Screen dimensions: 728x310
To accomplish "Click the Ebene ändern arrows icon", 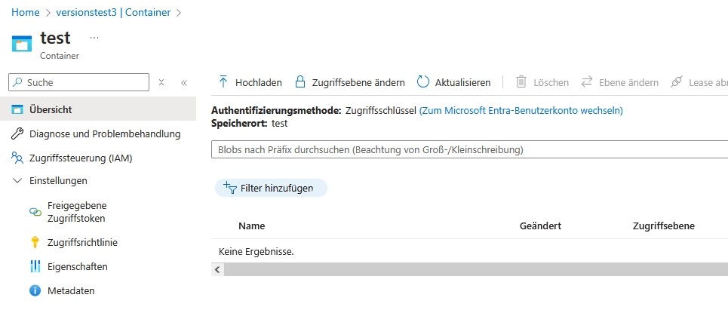I will coord(585,82).
